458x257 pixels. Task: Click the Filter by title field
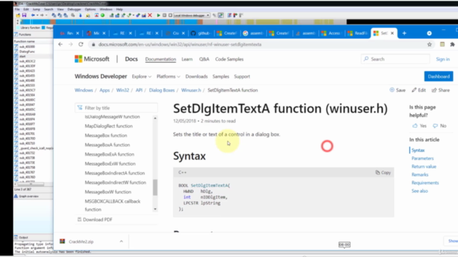click(116, 108)
